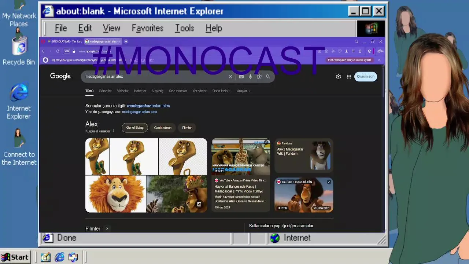Viewport: 469px width, 264px height.
Task: Open the Alex Madagaskar Wiki Fandom card
Action: (304, 155)
